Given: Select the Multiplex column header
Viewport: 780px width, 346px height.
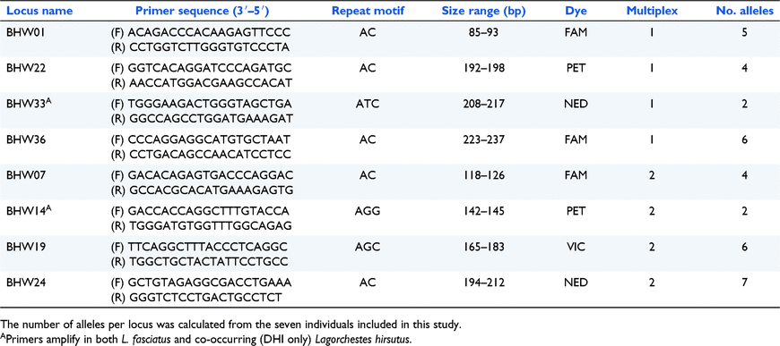Looking at the screenshot, I should (650, 11).
